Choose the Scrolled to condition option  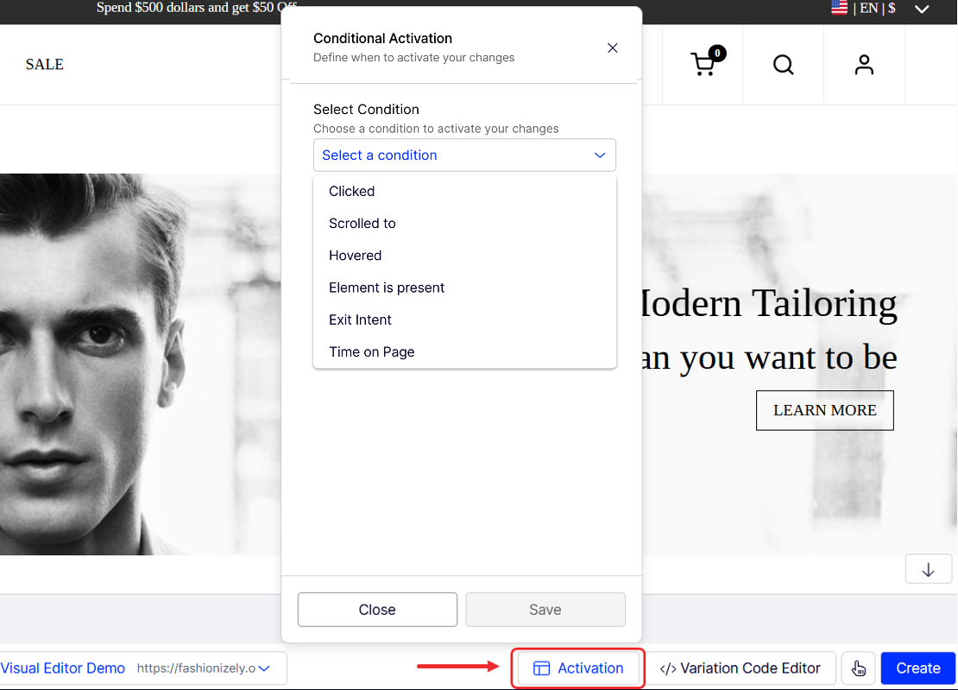362,224
